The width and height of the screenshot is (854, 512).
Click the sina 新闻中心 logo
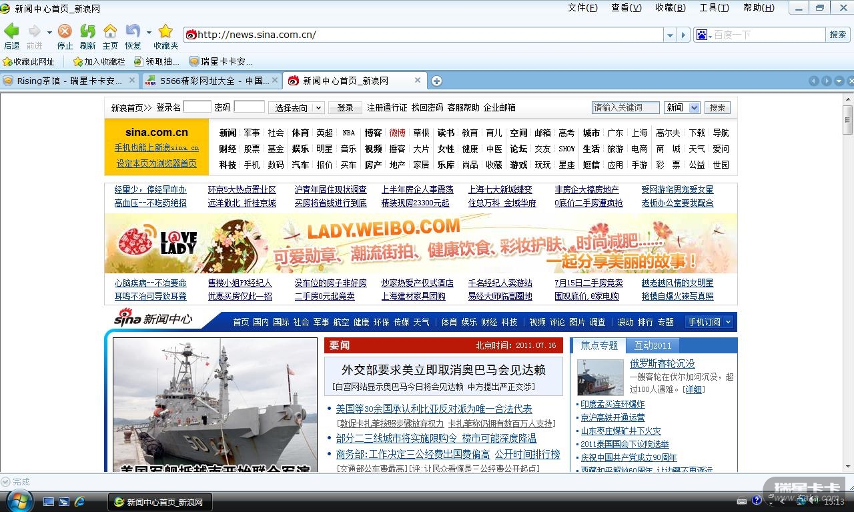pyautogui.click(x=153, y=319)
